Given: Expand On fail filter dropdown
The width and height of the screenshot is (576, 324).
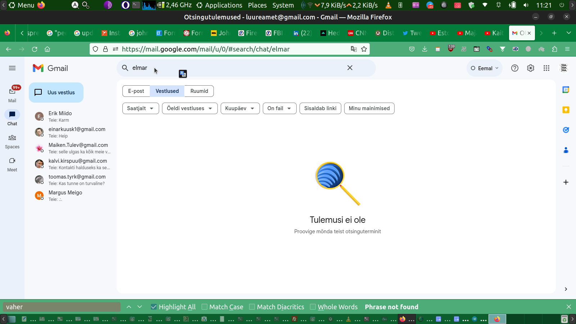Looking at the screenshot, I should coord(280,108).
